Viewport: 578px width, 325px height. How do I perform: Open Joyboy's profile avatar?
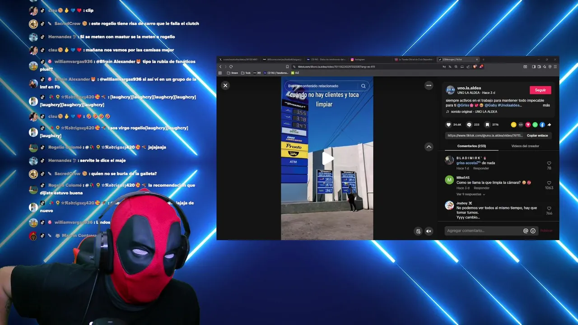(449, 205)
